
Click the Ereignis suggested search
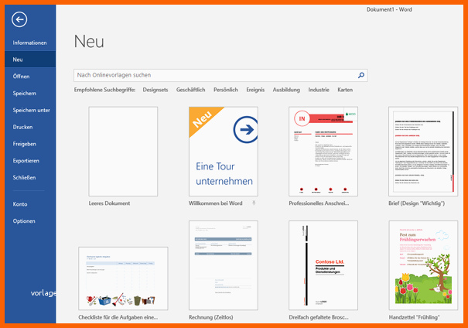255,90
